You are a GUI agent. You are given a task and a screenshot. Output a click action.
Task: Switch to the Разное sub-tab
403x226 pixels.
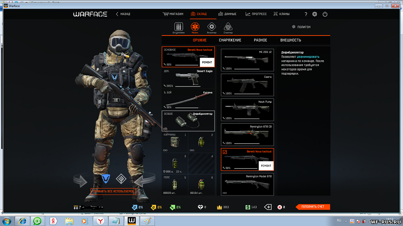pos(260,40)
